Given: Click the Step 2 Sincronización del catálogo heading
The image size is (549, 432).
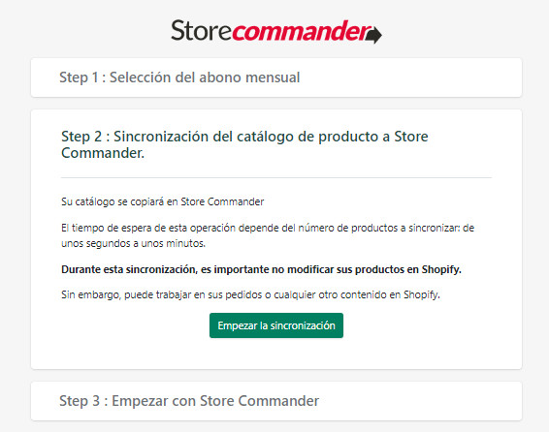Looking at the screenshot, I should pyautogui.click(x=244, y=144).
